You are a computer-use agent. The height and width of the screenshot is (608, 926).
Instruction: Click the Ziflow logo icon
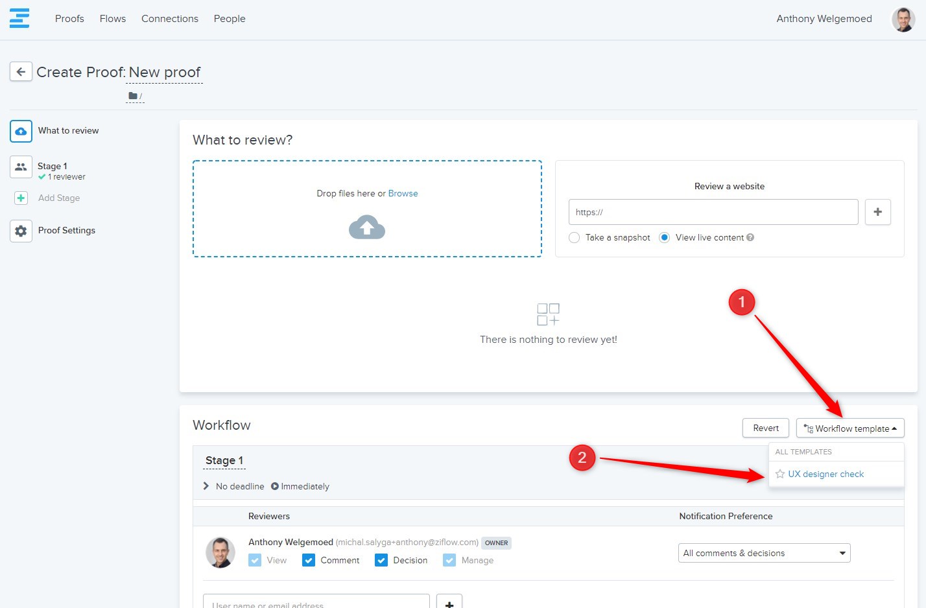click(x=19, y=18)
